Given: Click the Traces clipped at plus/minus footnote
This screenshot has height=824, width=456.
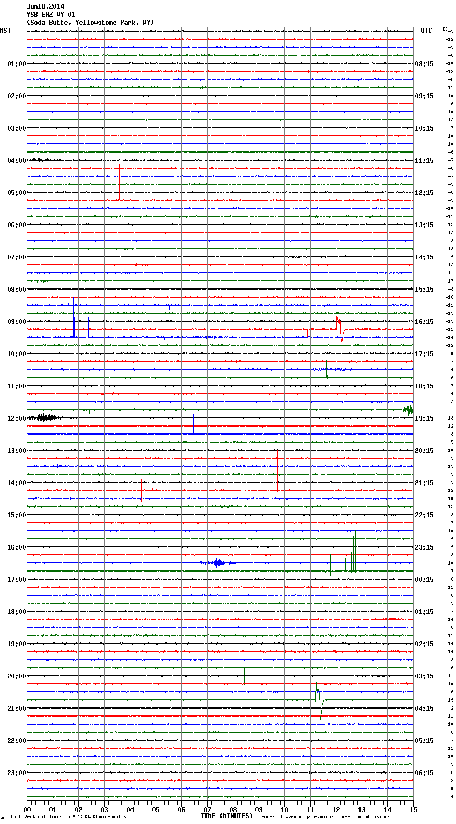Looking at the screenshot, I should click(324, 817).
